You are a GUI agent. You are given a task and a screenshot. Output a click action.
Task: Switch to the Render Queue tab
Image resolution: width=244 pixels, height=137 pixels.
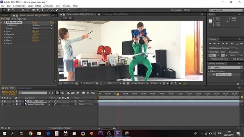point(25,88)
